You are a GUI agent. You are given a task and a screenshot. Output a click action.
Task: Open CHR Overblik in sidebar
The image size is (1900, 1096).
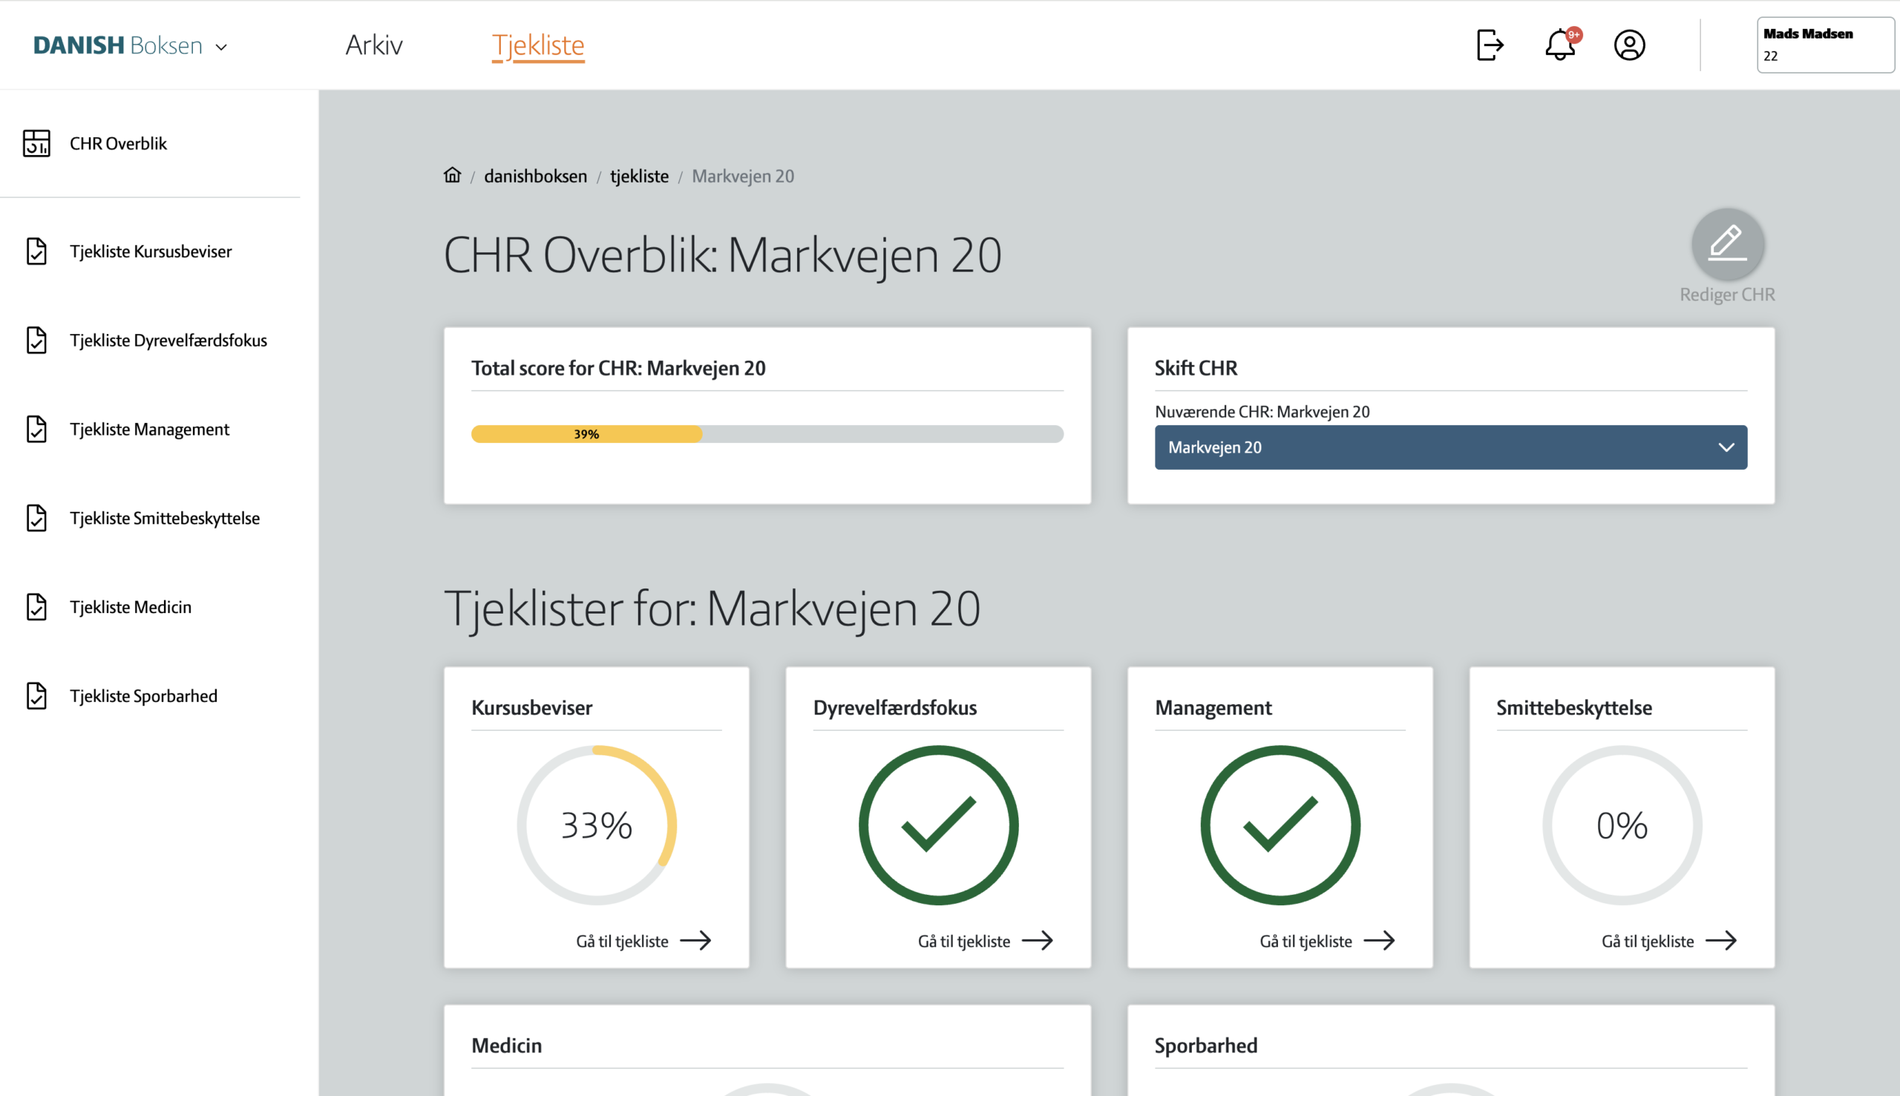118,143
